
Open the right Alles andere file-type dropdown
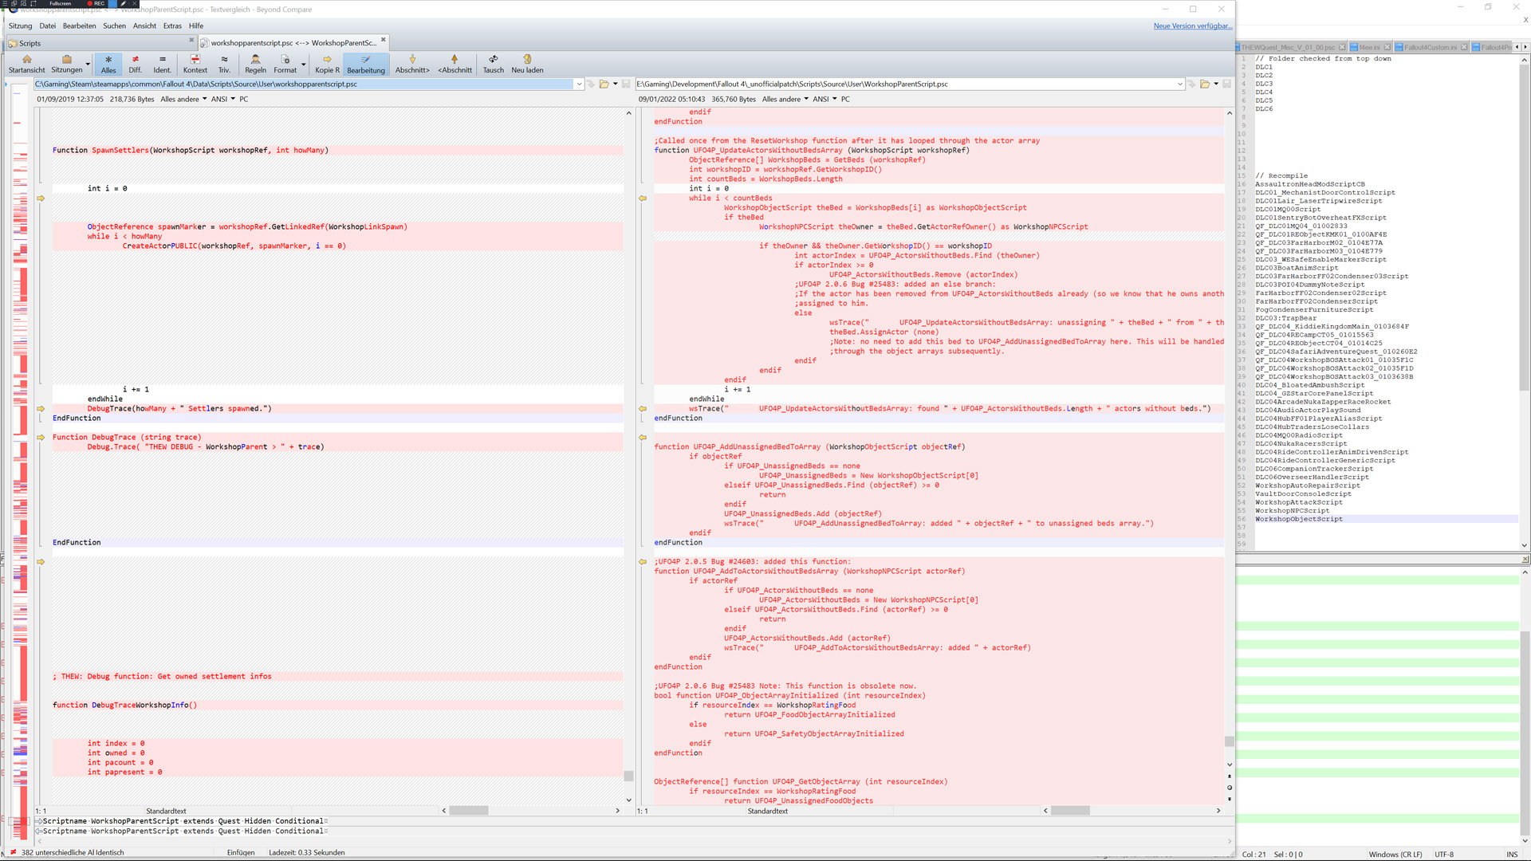[x=785, y=100]
